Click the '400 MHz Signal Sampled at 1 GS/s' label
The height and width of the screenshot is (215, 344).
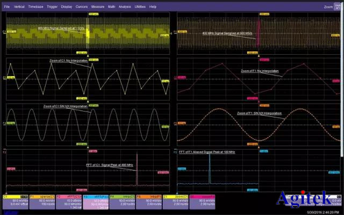pos(61,28)
